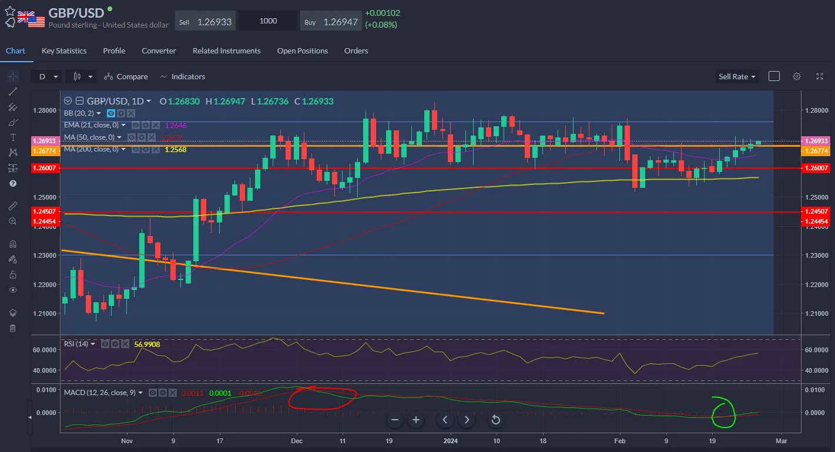Expand the MACD (12, 26, close, 9) dropdown
Viewport: 835px width, 452px height.
(x=140, y=393)
